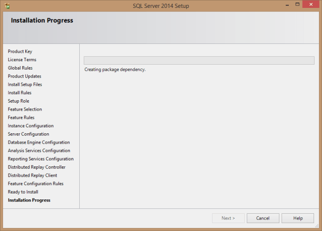Minimize the SQL Server 2014 Setup window

tap(283, 5)
